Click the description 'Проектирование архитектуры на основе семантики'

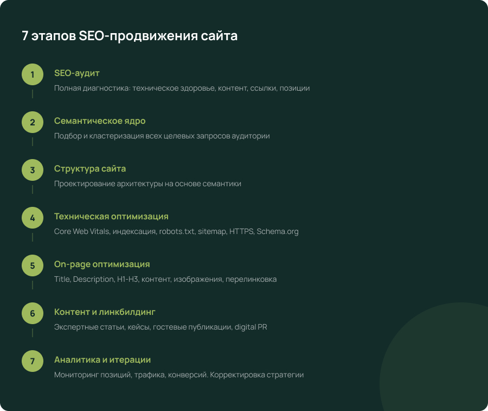click(x=147, y=184)
